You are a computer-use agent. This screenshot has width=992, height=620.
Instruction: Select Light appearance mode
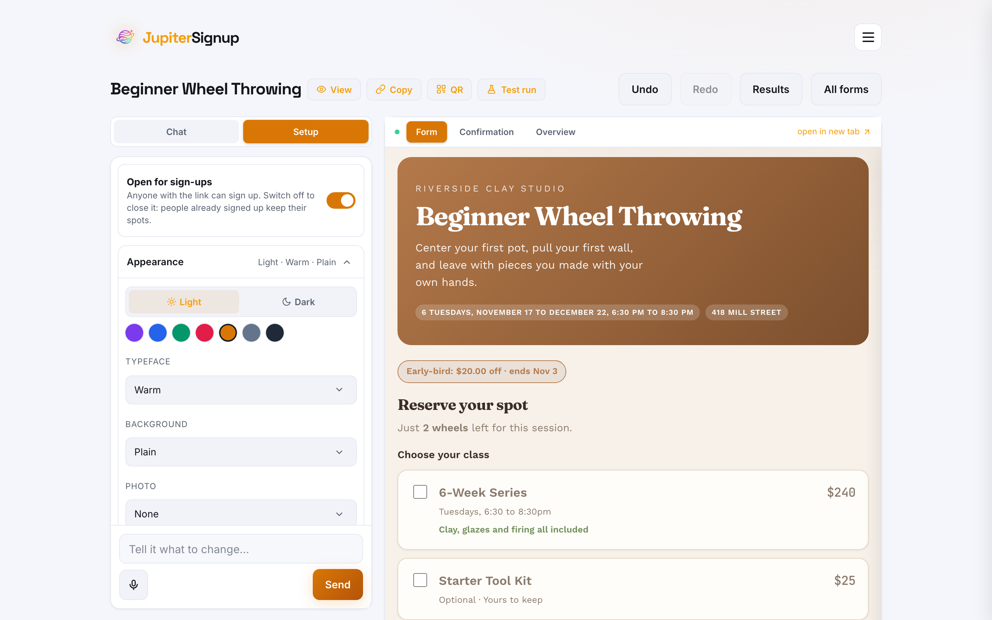[x=184, y=302]
